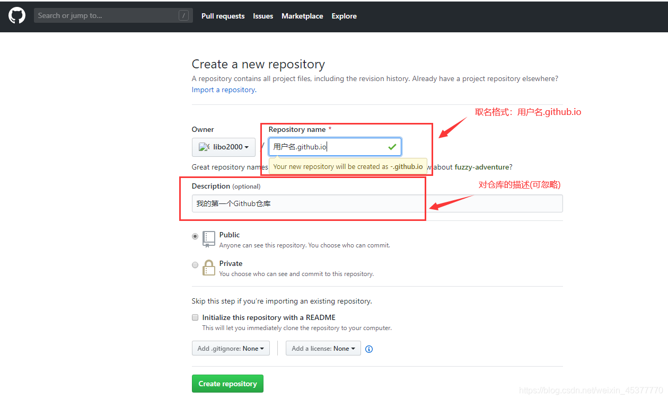This screenshot has width=668, height=400.
Task: Open Issues in the nav bar
Action: pos(263,16)
